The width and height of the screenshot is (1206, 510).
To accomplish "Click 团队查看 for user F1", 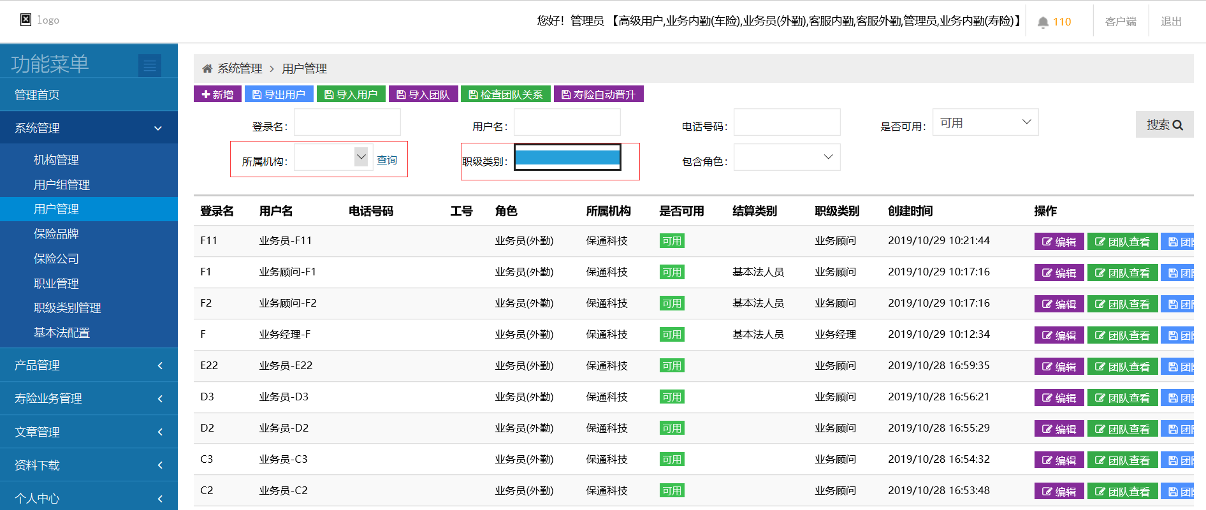I will (1122, 273).
